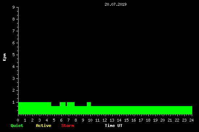Click the hour 0 tick label

coord(18,120)
